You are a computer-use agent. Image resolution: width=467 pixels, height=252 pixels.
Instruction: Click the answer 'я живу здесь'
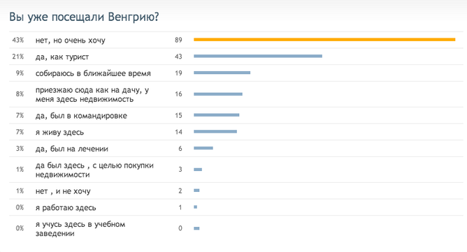coord(59,133)
